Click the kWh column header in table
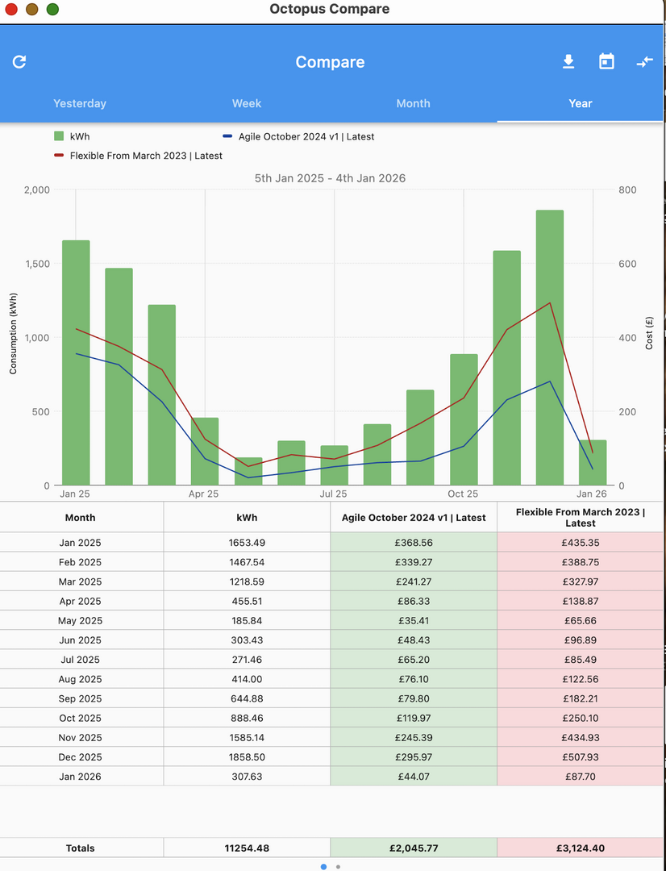Screen dimensions: 666x871 [247, 518]
